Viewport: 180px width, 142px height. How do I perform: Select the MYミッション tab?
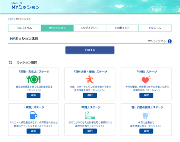[57, 28]
